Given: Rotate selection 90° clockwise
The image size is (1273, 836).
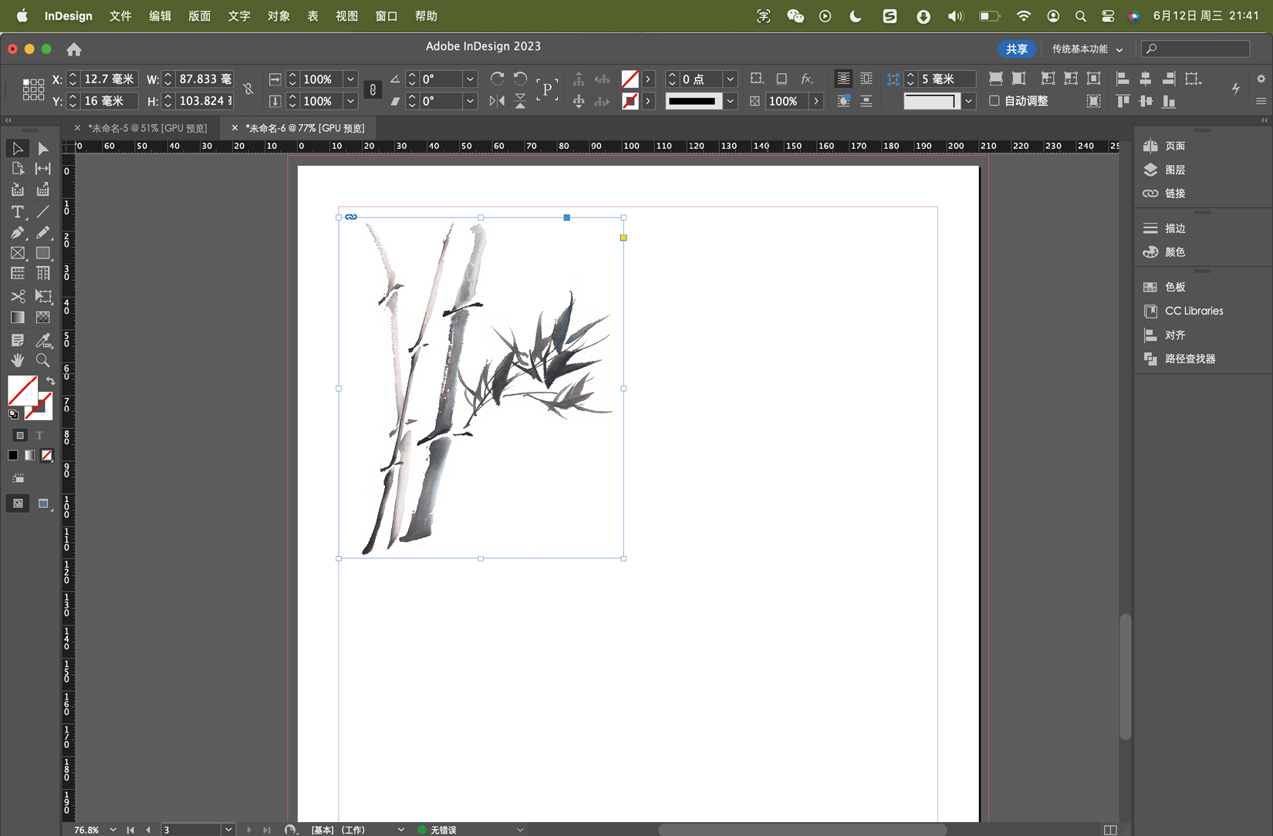Looking at the screenshot, I should click(x=497, y=79).
